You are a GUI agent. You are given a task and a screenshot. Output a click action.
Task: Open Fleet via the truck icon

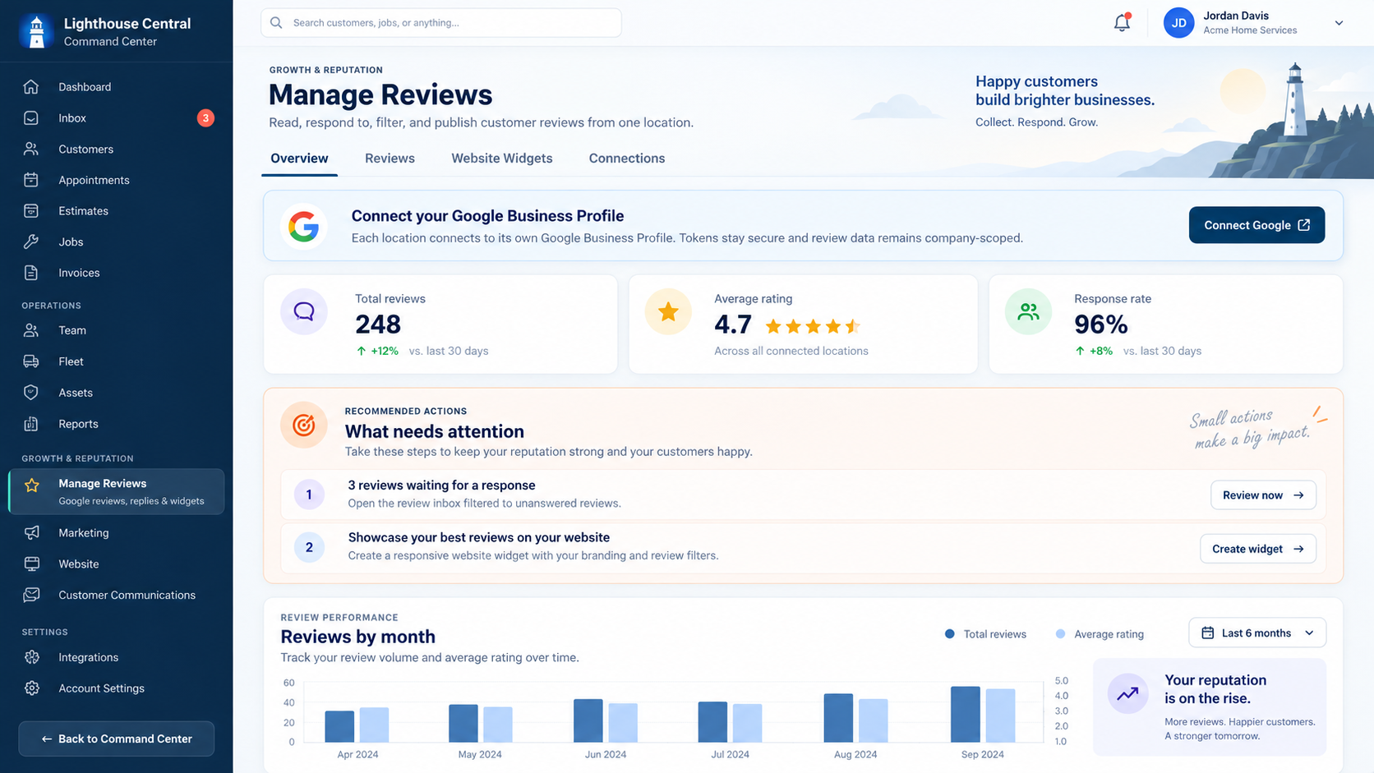pyautogui.click(x=31, y=361)
